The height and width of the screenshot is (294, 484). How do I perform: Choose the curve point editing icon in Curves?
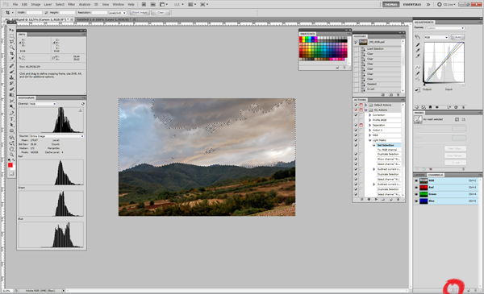click(x=418, y=68)
